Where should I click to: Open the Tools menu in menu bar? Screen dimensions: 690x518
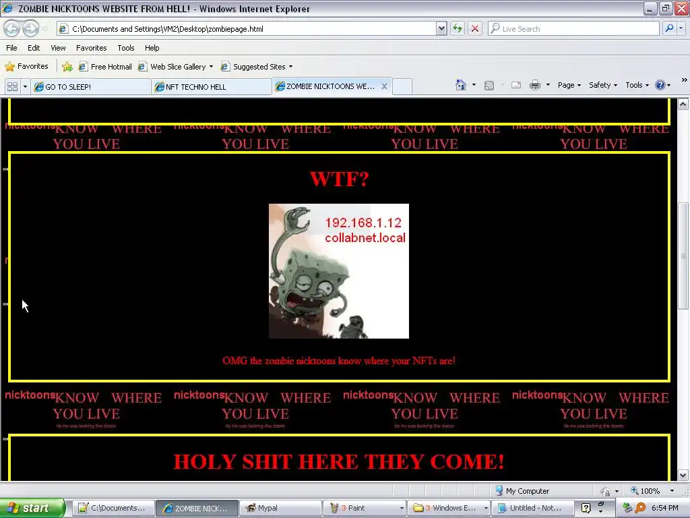point(126,48)
